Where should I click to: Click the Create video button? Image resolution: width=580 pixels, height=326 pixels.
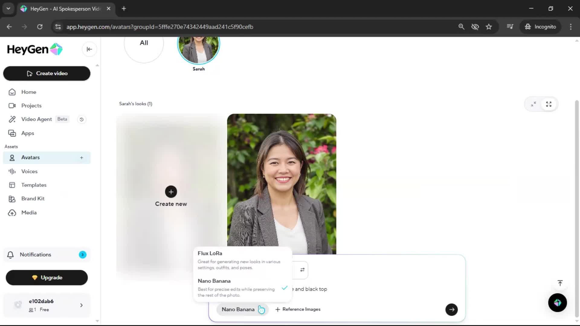pyautogui.click(x=47, y=73)
